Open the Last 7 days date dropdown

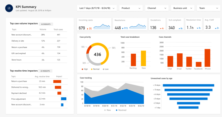pos(97,8)
